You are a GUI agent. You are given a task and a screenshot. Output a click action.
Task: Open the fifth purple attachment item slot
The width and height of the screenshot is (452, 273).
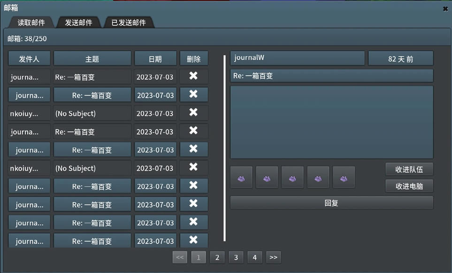(x=343, y=177)
